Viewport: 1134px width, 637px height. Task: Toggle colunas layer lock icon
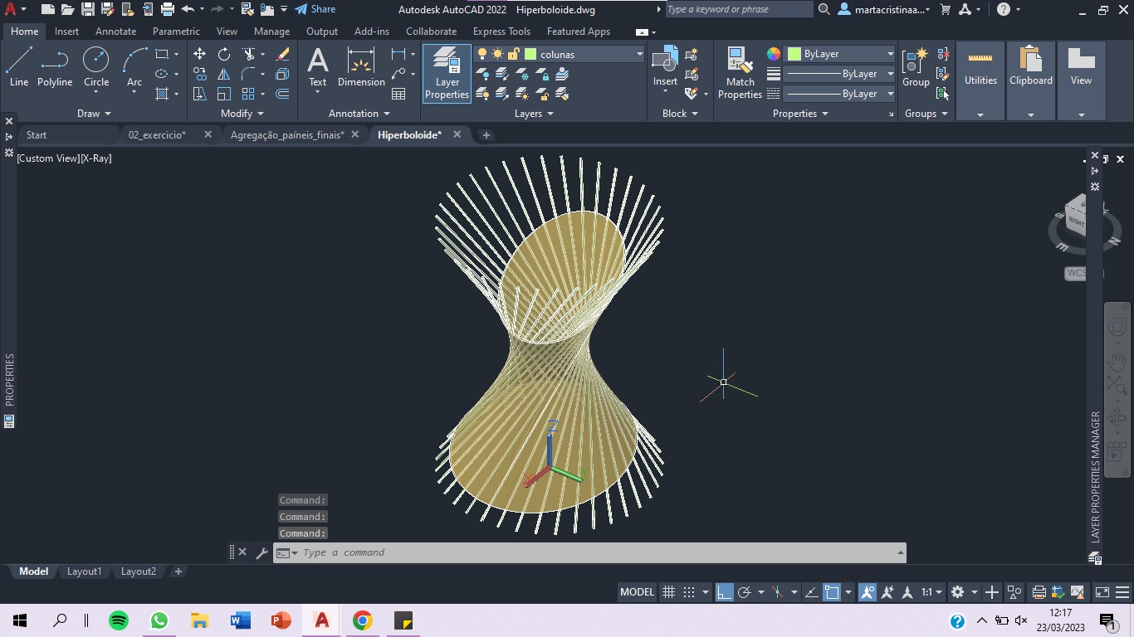click(x=513, y=54)
